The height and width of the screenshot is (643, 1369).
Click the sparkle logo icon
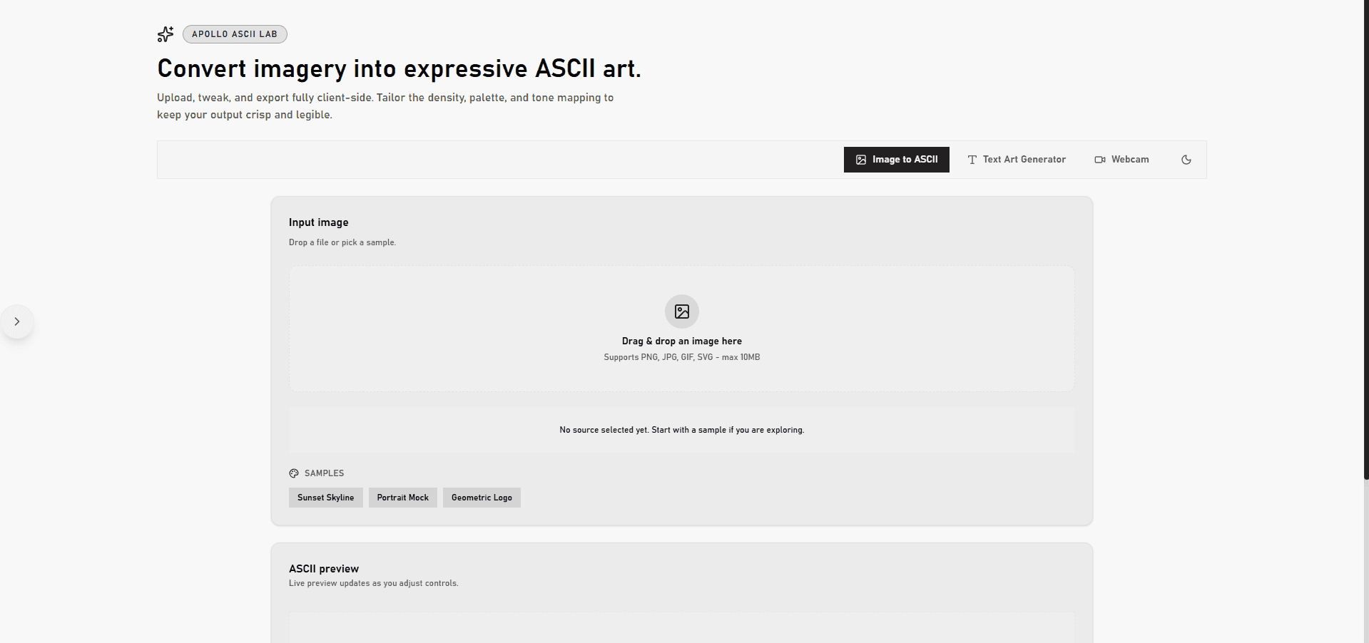point(166,34)
